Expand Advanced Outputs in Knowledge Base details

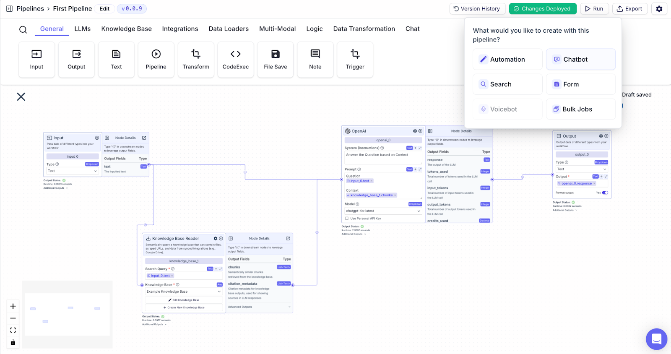(259, 307)
